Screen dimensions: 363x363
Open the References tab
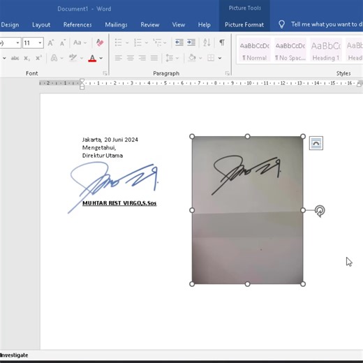[x=77, y=24]
